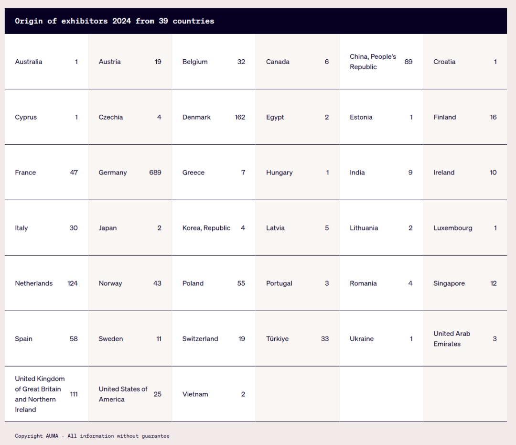Click the China, People's Republic cell
This screenshot has height=445, width=516.
(x=381, y=62)
